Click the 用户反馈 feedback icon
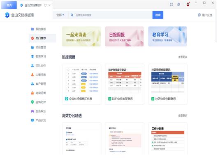This screenshot has width=218, height=164. point(199,15)
